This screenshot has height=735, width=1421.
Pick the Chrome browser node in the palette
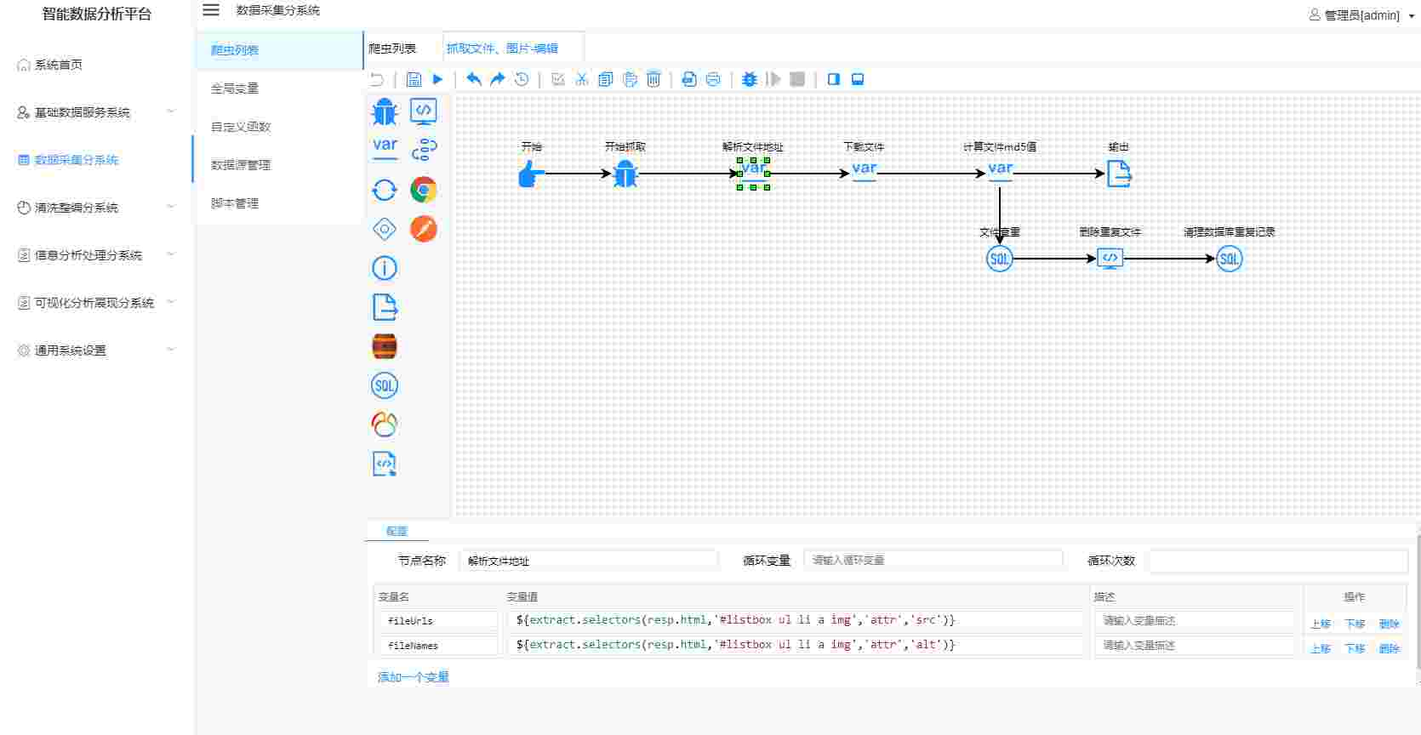click(x=424, y=190)
